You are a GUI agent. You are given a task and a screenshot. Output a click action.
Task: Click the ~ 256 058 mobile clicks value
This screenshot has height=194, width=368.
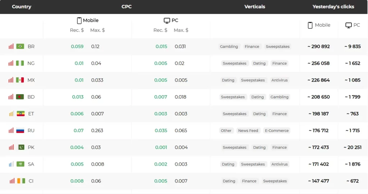point(319,63)
